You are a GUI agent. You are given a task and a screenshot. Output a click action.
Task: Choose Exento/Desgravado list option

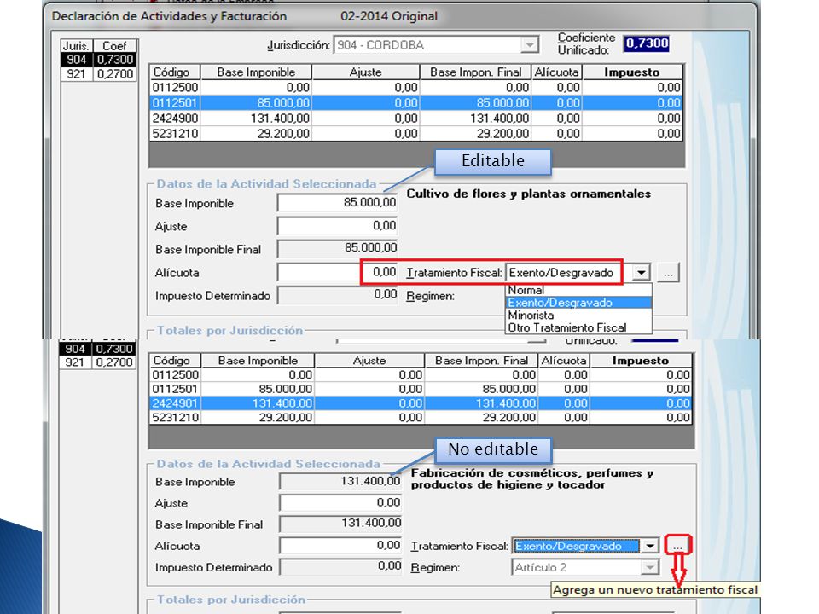(x=578, y=303)
